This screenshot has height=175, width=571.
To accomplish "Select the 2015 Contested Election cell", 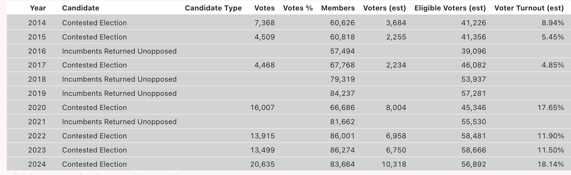I will tap(94, 37).
